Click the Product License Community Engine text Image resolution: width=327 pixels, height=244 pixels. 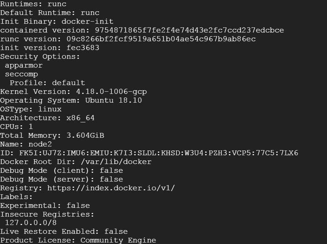pyautogui.click(x=118, y=240)
